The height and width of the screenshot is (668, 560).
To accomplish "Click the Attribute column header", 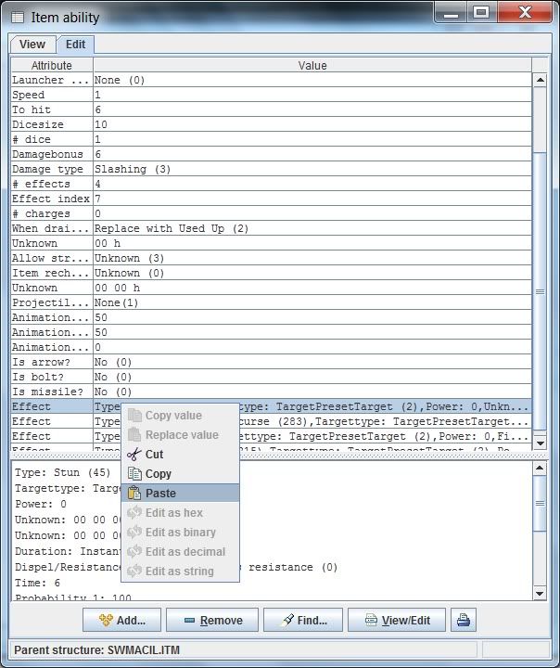I will click(x=52, y=66).
